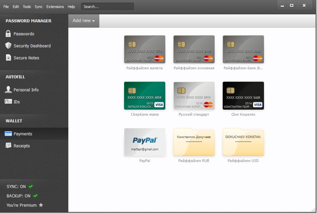Click the Receipts shopping bag icon
The image size is (317, 213).
point(8,145)
